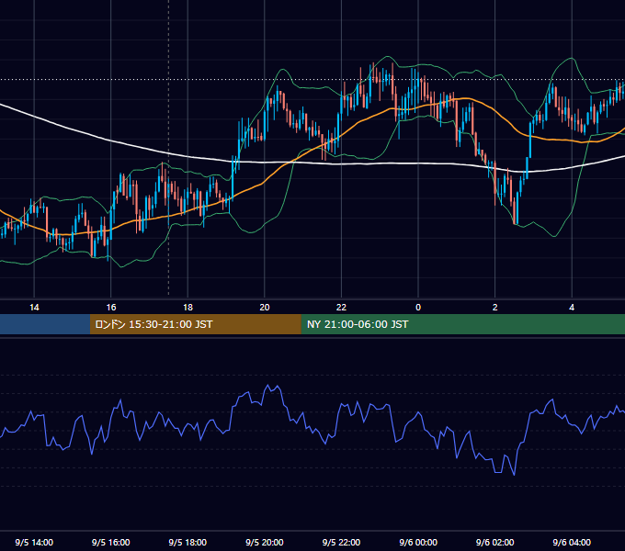Click the 0 hour axis label

click(x=418, y=308)
